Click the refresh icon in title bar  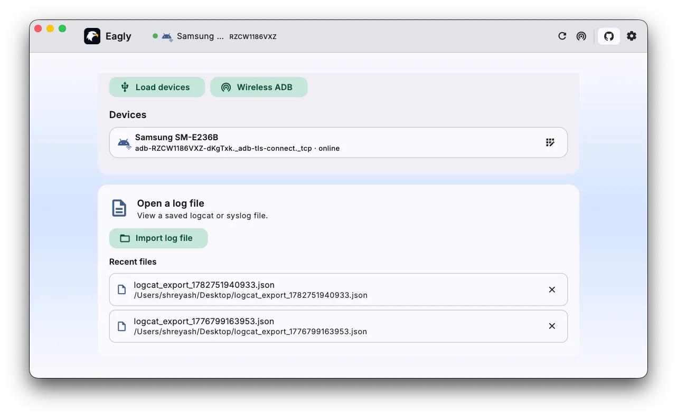[562, 36]
